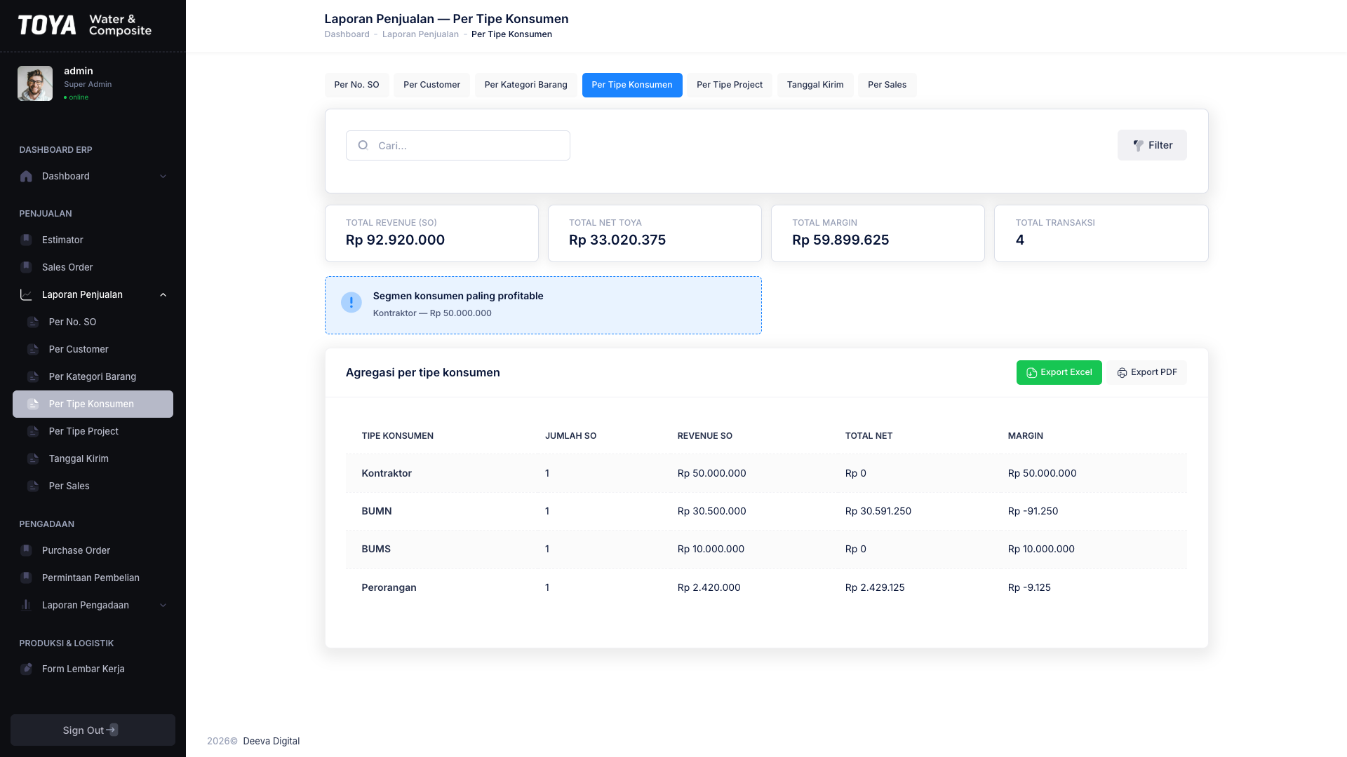Open the Per Kategori Barang tab
Screen dimensions: 1347x757
525,85
